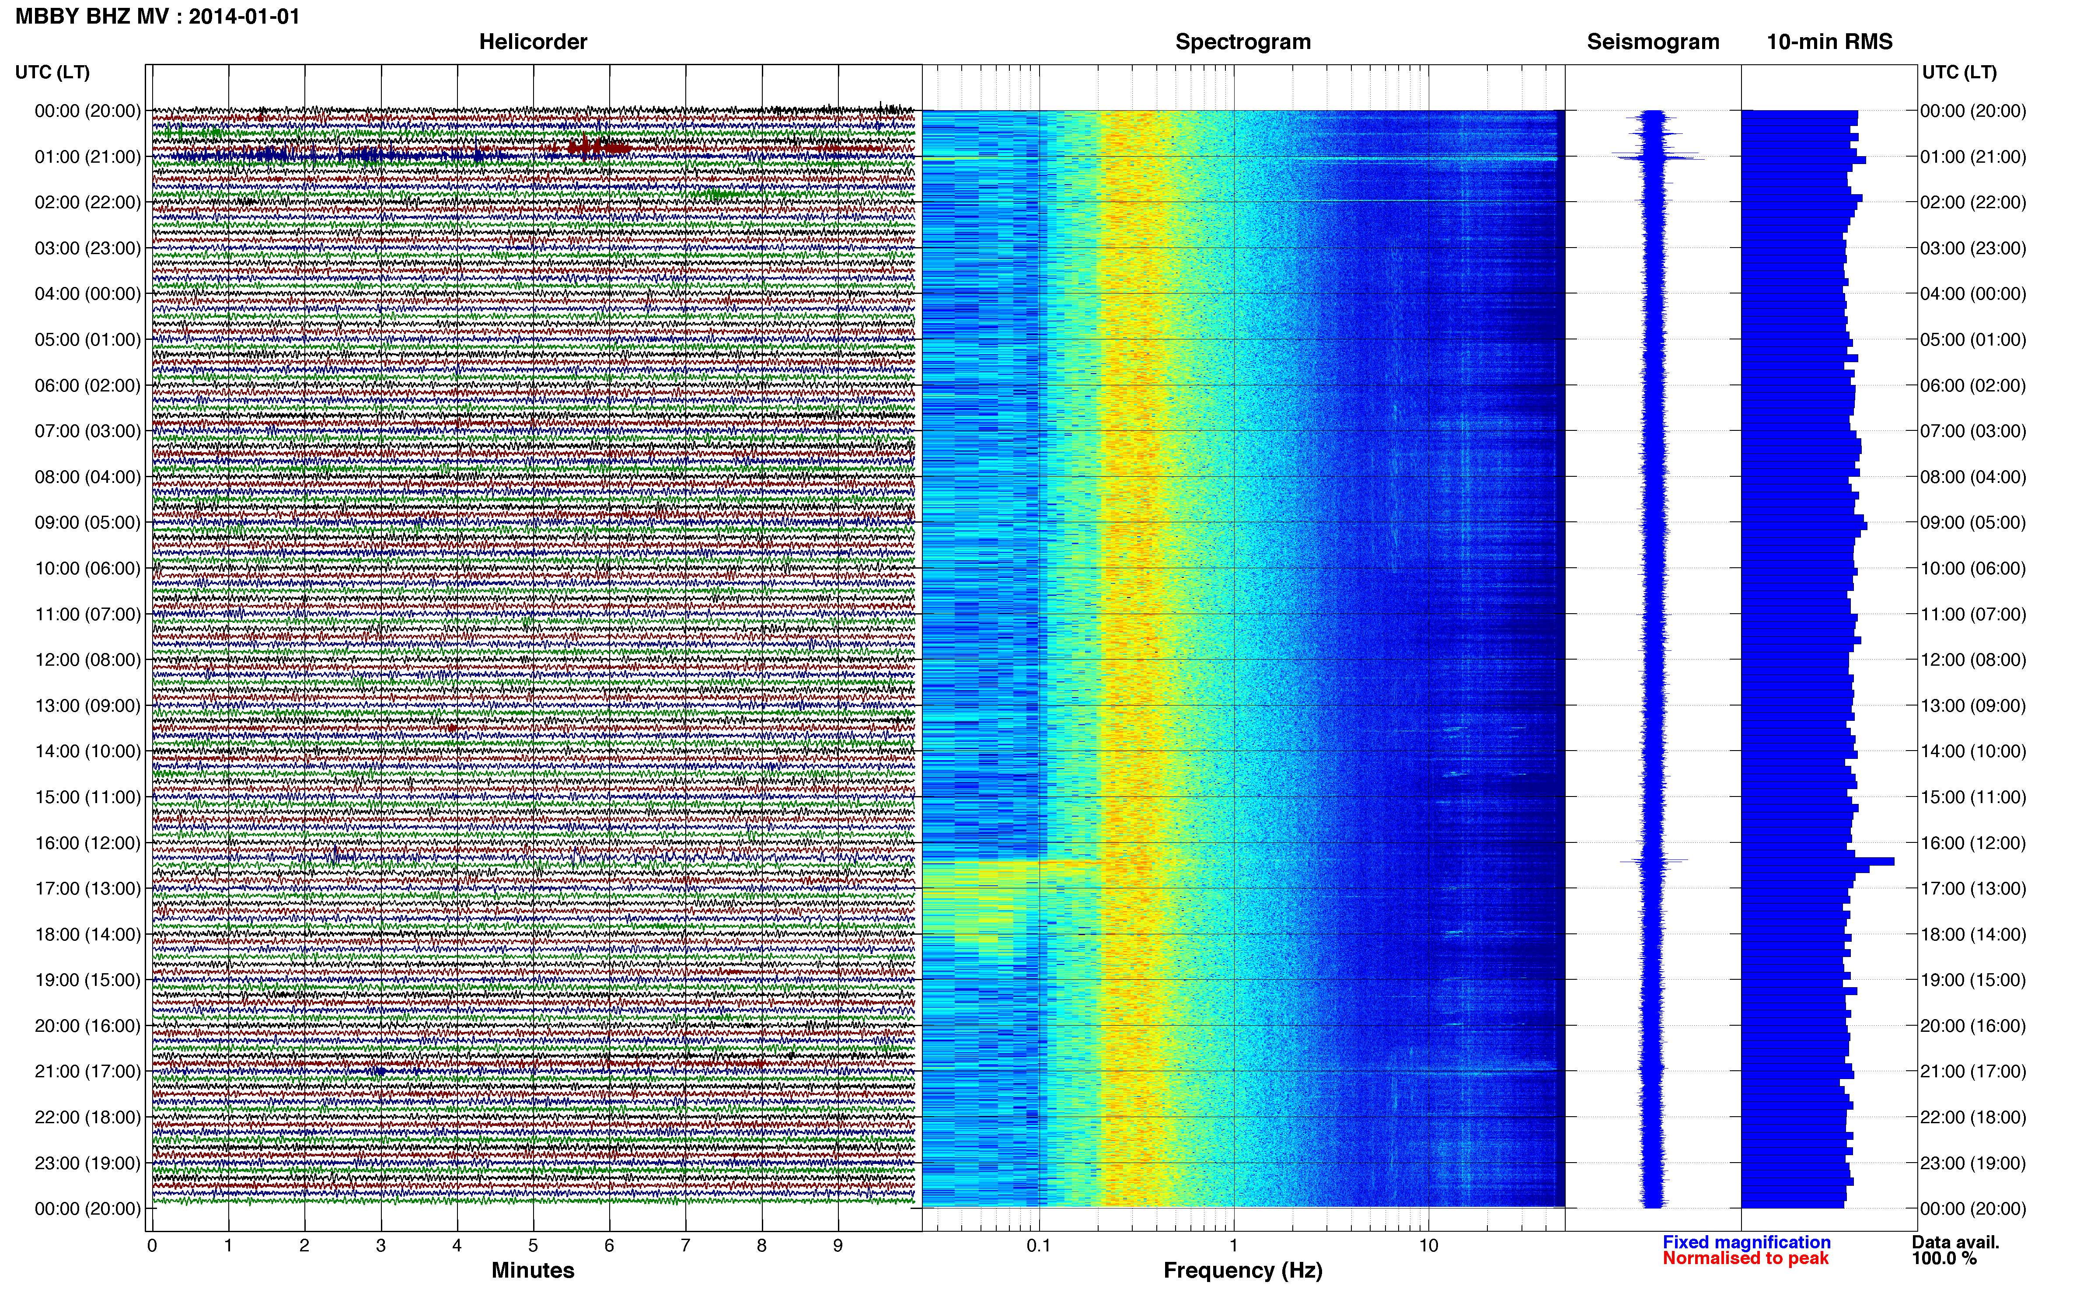Click the left 'UTC (LT)' axis label

(x=52, y=73)
